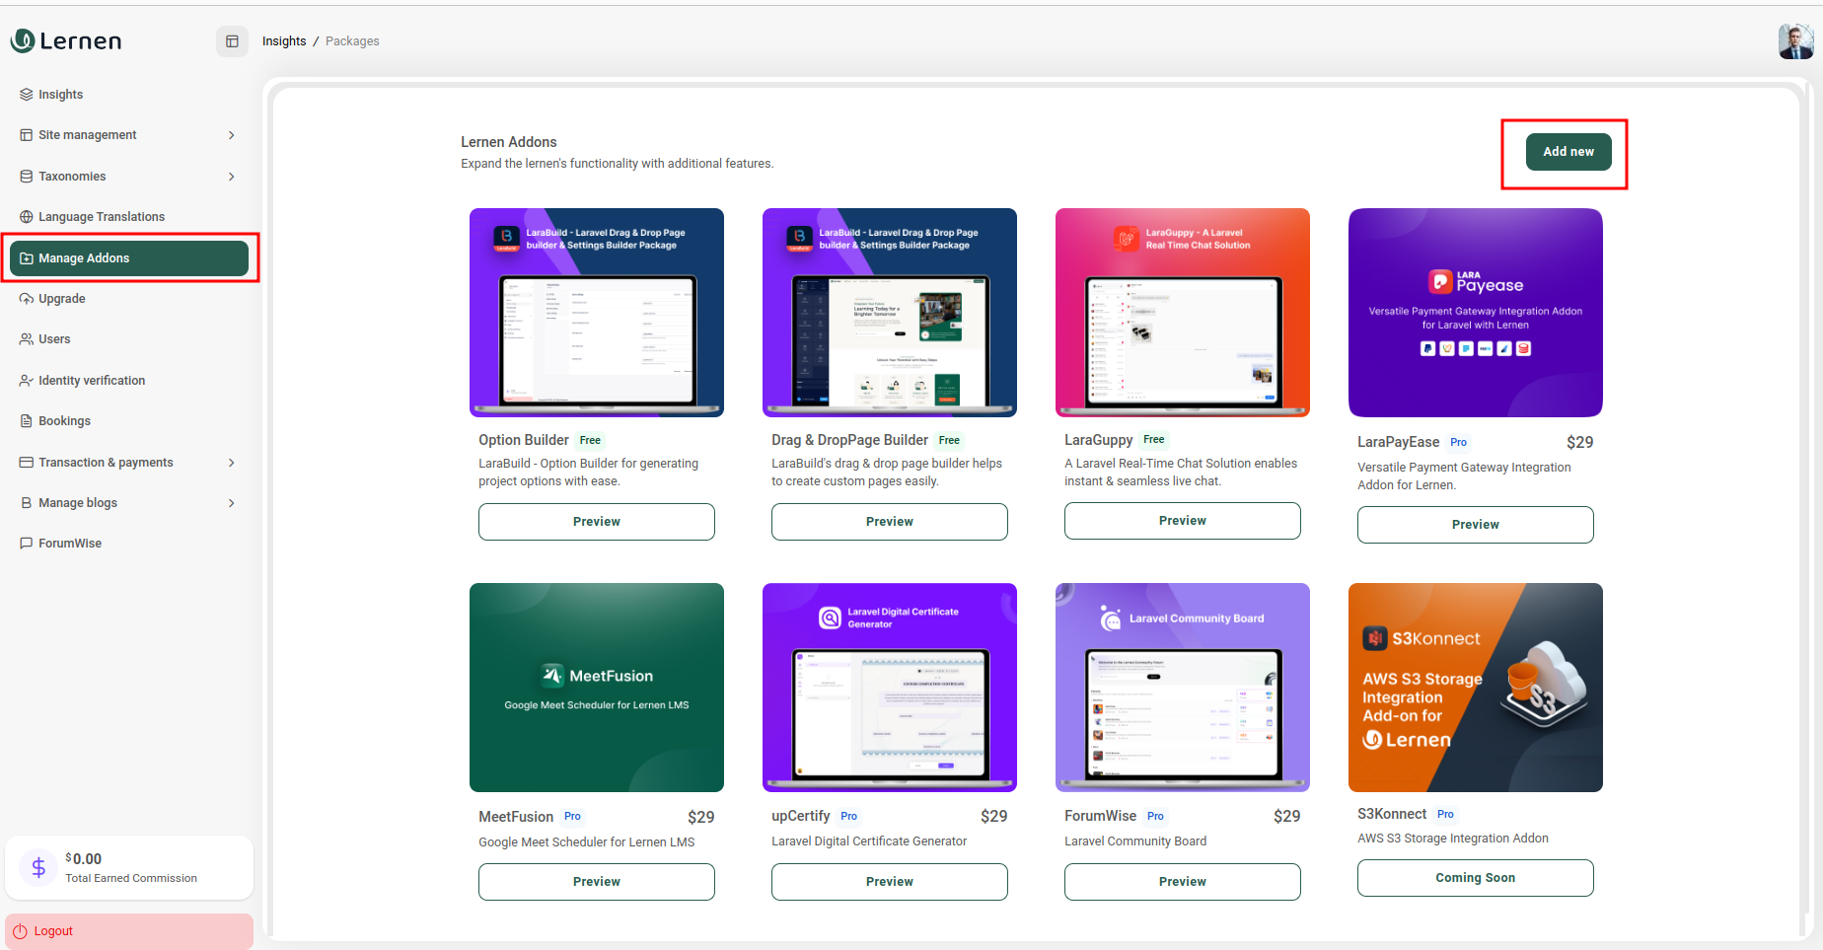
Task: Expand the Manage blogs chevron
Action: 232,503
